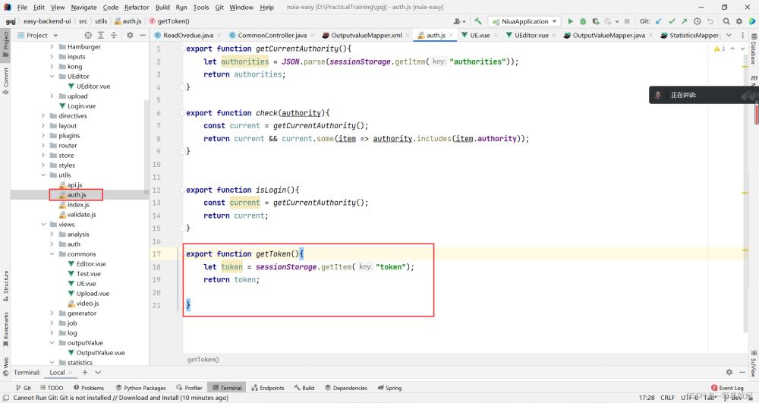Click the Git update project arrow
The image size is (759, 403).
[x=658, y=21]
